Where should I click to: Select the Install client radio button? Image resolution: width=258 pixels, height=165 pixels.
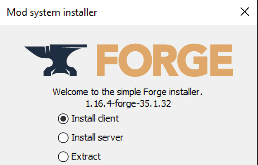point(63,119)
